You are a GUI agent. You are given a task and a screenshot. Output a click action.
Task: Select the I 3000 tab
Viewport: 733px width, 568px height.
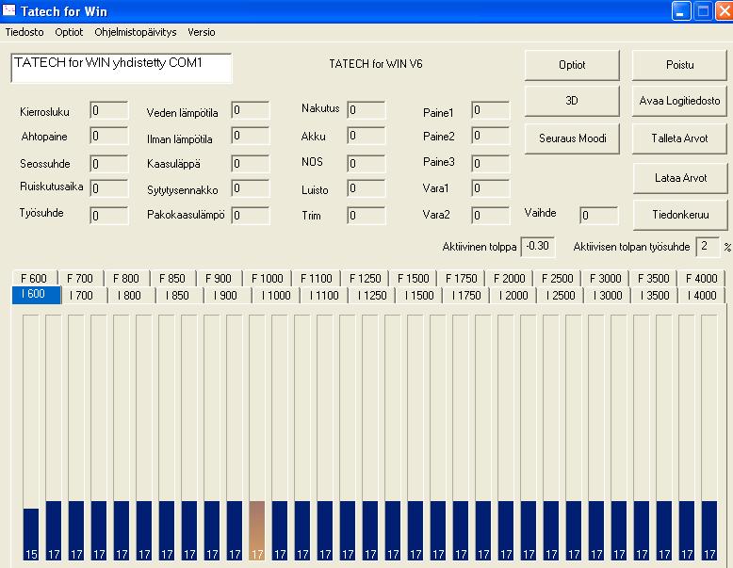[608, 296]
